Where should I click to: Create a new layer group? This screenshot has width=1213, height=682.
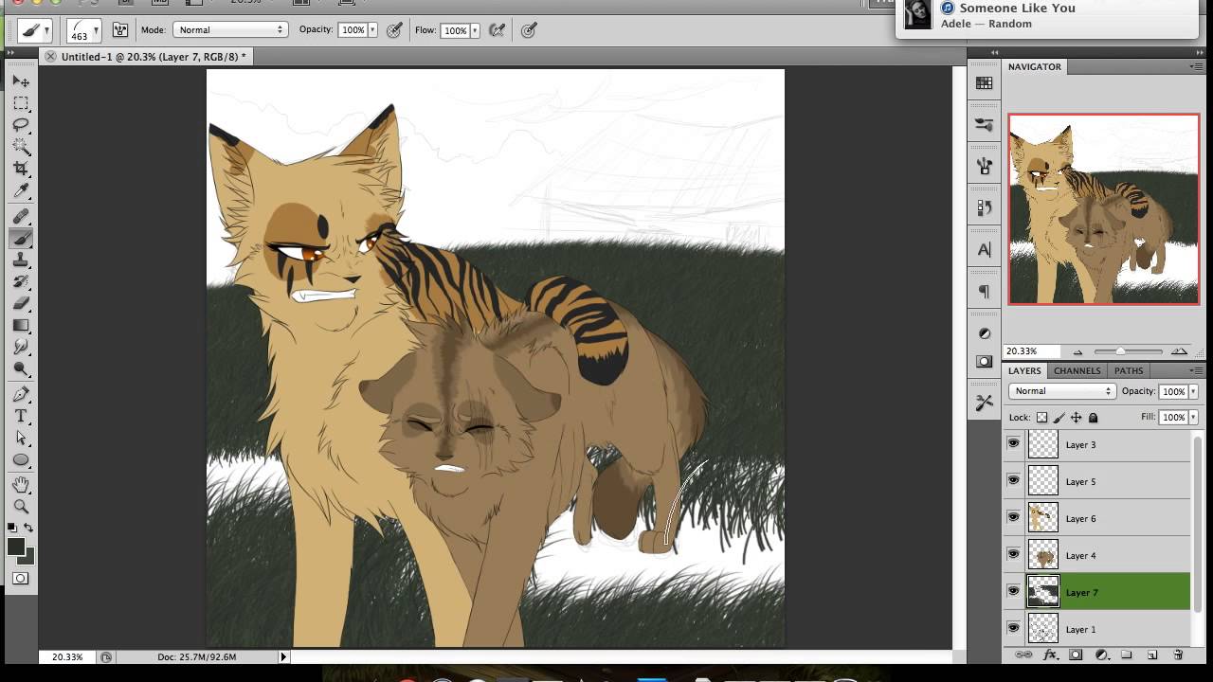point(1127,655)
